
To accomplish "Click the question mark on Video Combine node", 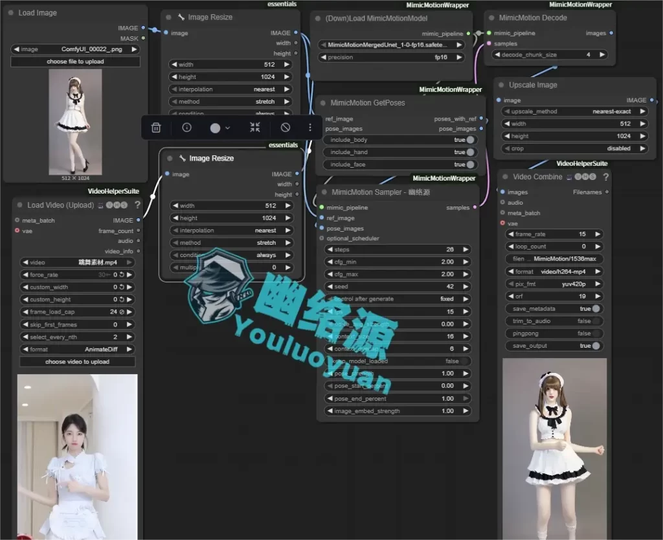I will pos(605,175).
